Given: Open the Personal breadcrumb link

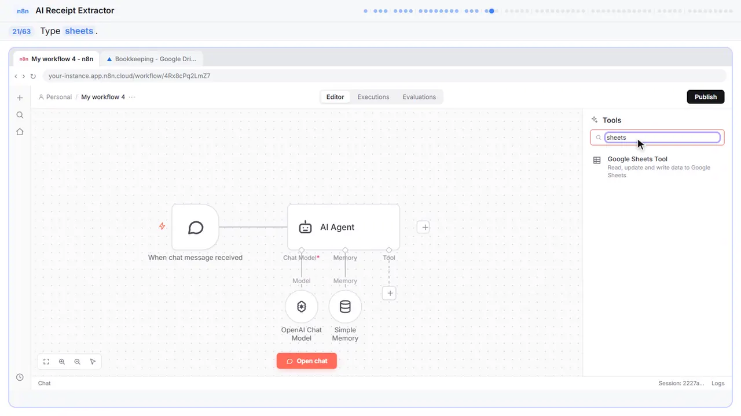Looking at the screenshot, I should [x=55, y=97].
